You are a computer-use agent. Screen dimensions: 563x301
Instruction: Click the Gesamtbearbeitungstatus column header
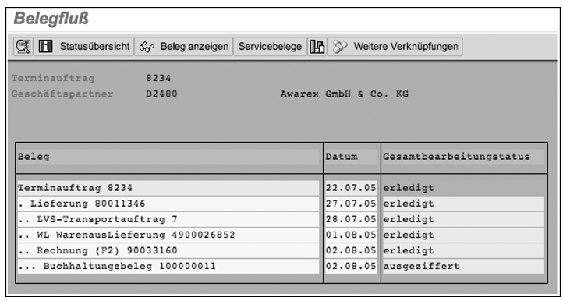point(463,157)
